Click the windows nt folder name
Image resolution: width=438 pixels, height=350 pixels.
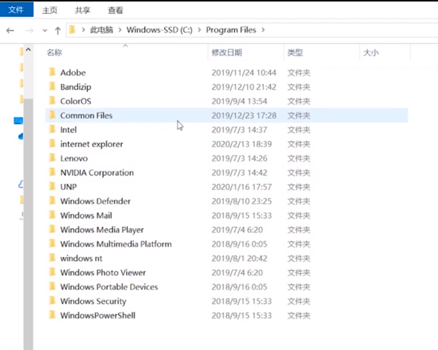click(x=81, y=258)
